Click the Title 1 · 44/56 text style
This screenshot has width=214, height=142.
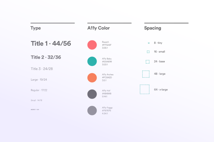51,44
